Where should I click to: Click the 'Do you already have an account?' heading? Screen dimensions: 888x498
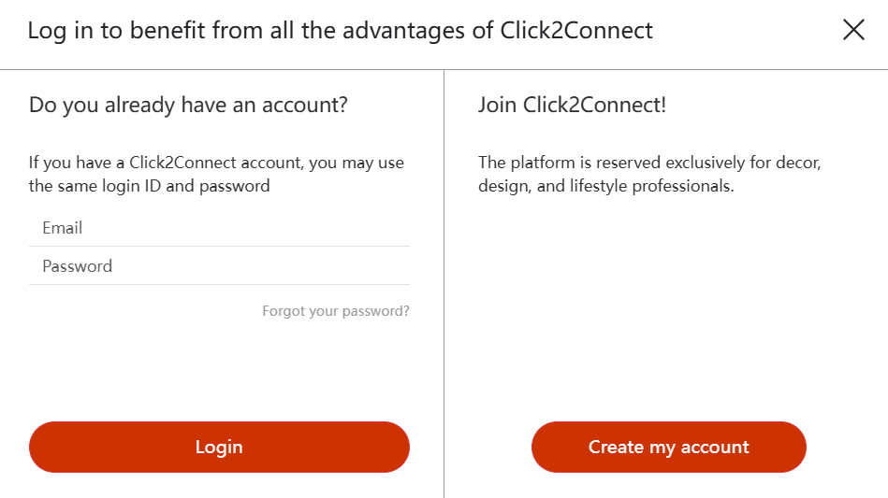pos(188,105)
